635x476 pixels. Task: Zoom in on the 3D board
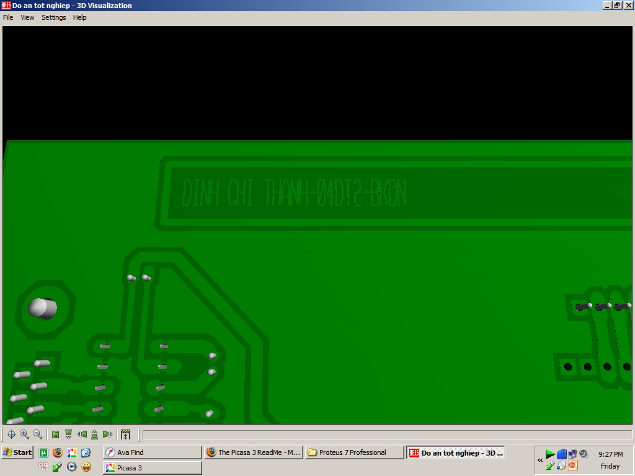(24, 434)
